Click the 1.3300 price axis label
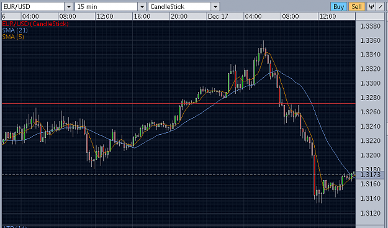 [371, 83]
